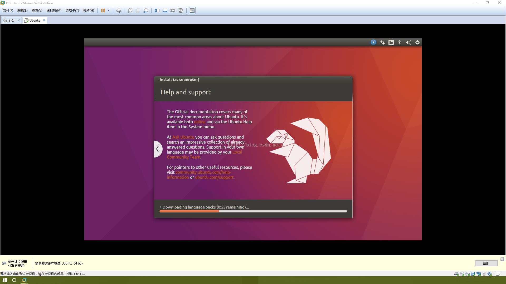Open the Ubuntu sound volume indicator
The height and width of the screenshot is (284, 506).
(x=408, y=42)
